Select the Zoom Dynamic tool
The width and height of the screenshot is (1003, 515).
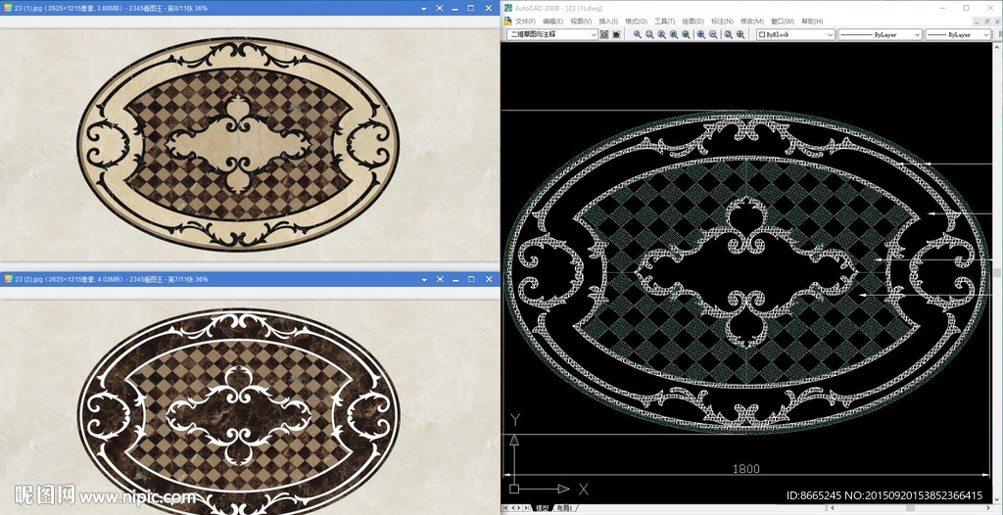[x=649, y=34]
